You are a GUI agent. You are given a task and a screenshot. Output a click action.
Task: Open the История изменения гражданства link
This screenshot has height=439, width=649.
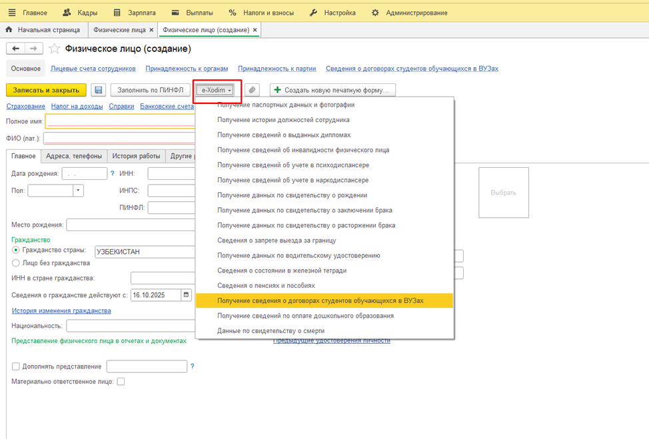pyautogui.click(x=61, y=310)
